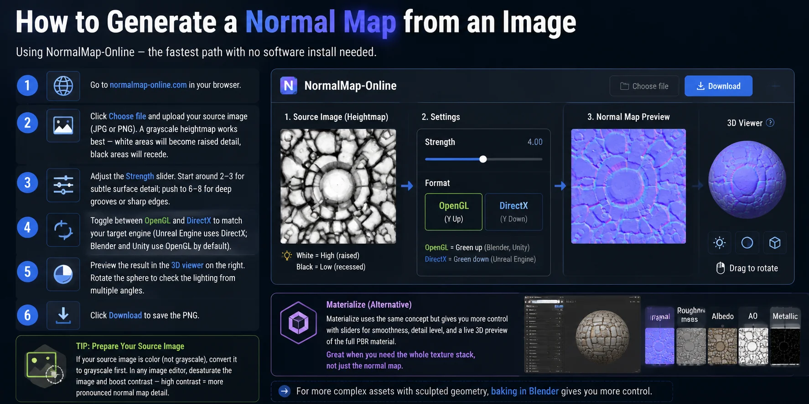The image size is (809, 404).
Task: Click the download arrow icon in step 6
Action: pyautogui.click(x=63, y=315)
